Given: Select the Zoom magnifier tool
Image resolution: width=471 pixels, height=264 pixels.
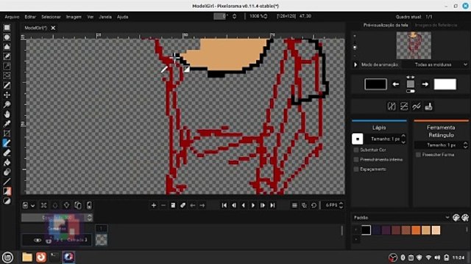Looking at the screenshot, I should 7,104.
